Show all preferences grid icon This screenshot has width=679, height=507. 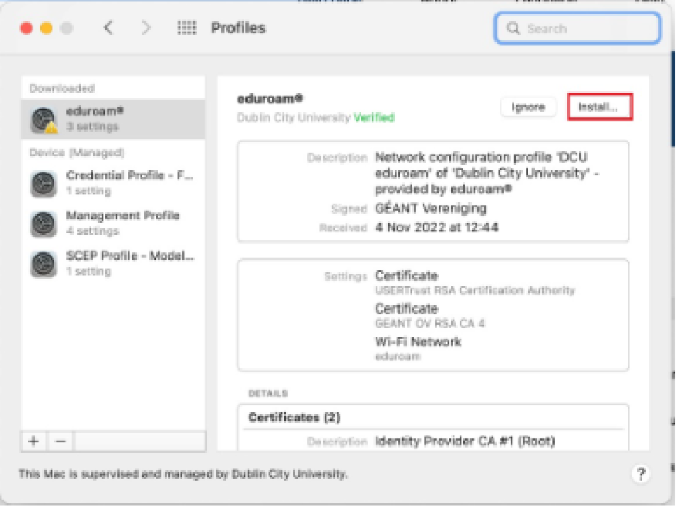[x=187, y=28]
